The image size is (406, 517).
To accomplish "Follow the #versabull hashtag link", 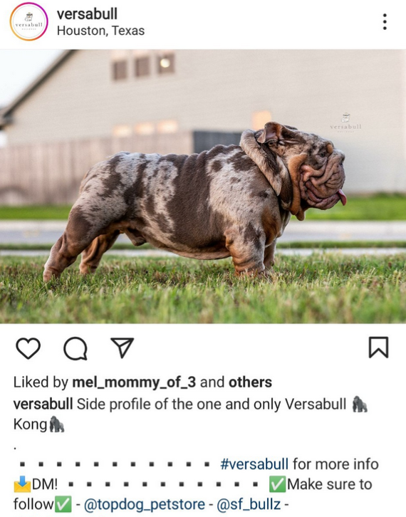I will tap(254, 464).
